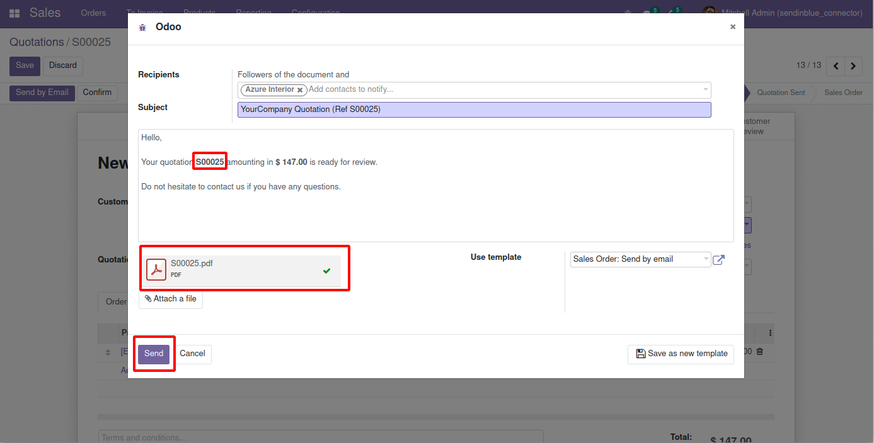Click the S00025.pdf attachment PDF icon
This screenshot has width=874, height=443.
[x=156, y=269]
